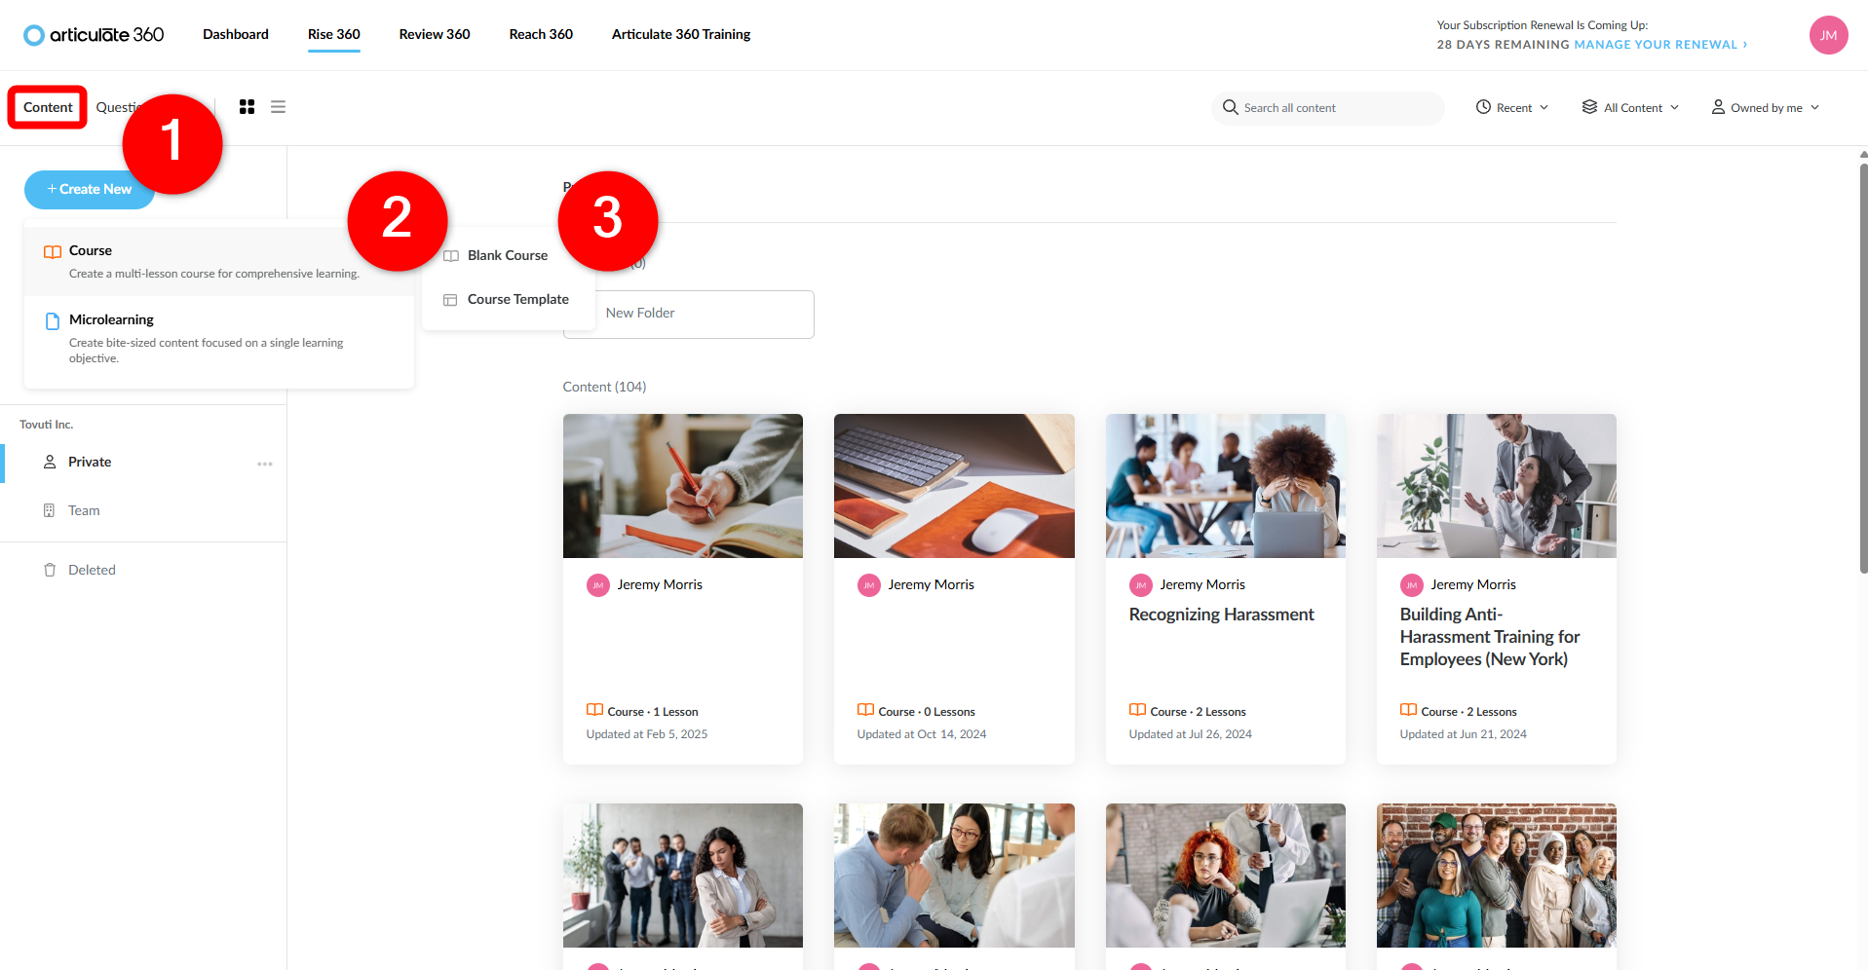The image size is (1868, 970).
Task: Click the Owned by me person icon
Action: 1718,107
